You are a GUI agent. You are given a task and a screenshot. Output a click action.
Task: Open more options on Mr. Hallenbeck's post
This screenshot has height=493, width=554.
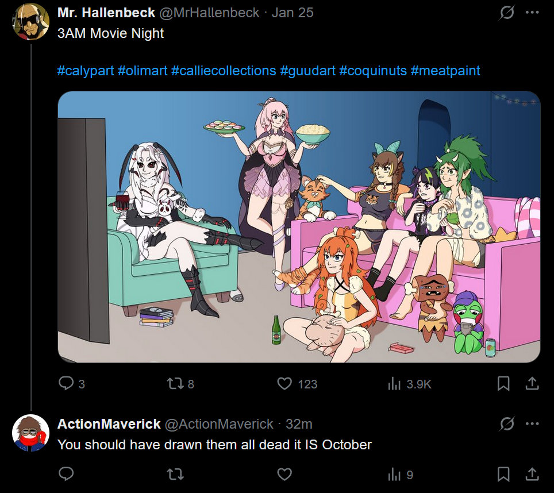pos(532,13)
